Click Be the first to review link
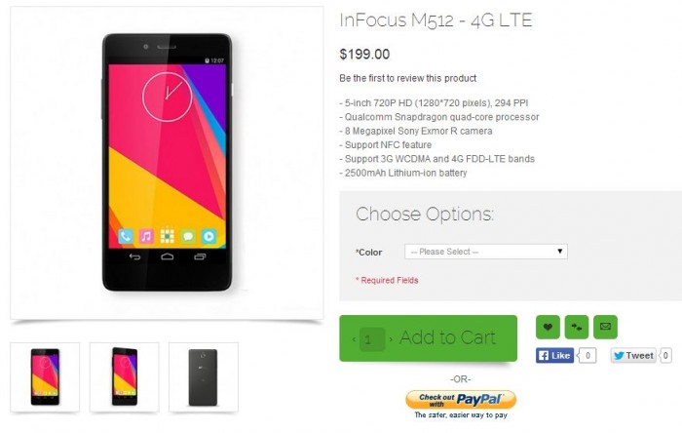 tap(407, 78)
